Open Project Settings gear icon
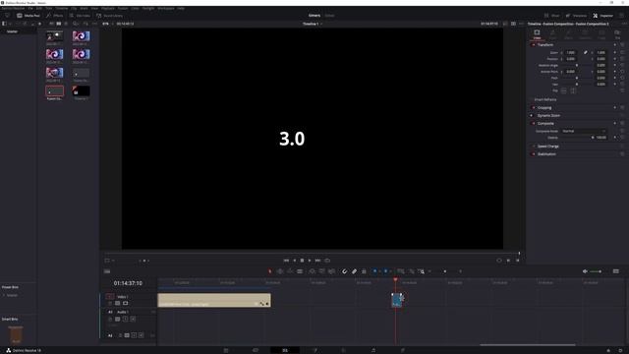This screenshot has width=629, height=354. point(620,350)
